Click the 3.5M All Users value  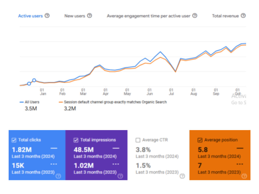tap(31, 109)
